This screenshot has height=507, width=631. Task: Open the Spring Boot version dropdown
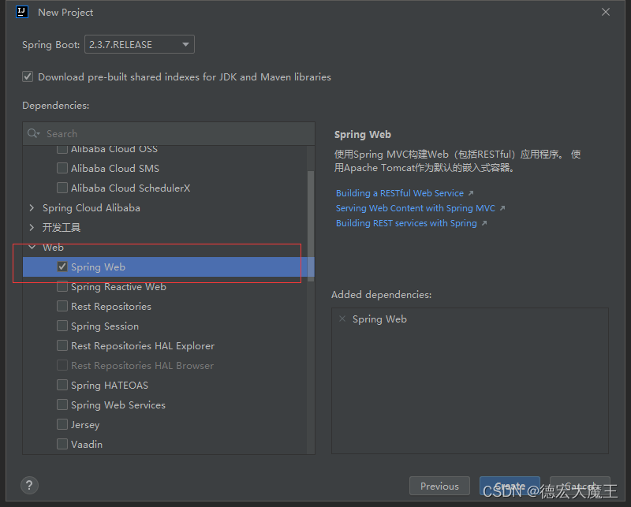[140, 44]
